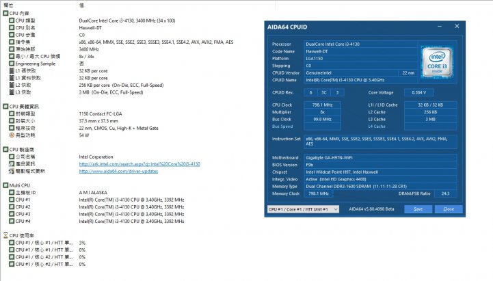Click the 值 column header

click(82, 5)
